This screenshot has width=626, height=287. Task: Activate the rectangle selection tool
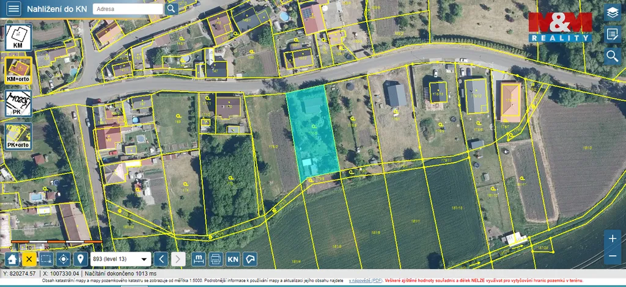(46, 259)
